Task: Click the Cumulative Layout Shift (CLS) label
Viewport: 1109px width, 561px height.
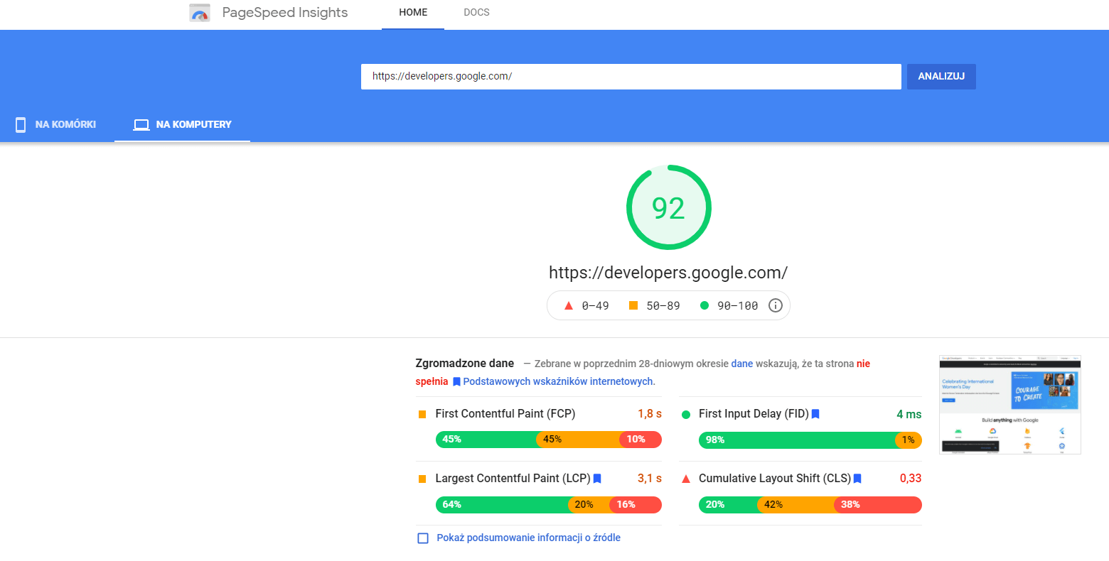Action: pyautogui.click(x=775, y=479)
